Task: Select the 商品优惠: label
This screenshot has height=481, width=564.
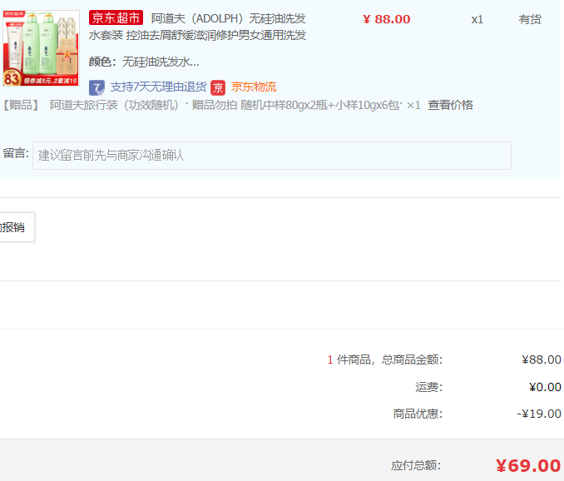Action: pyautogui.click(x=418, y=414)
